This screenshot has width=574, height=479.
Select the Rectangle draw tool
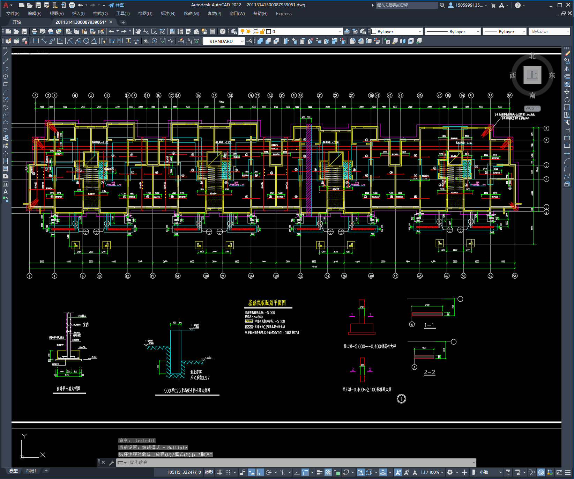[x=6, y=84]
